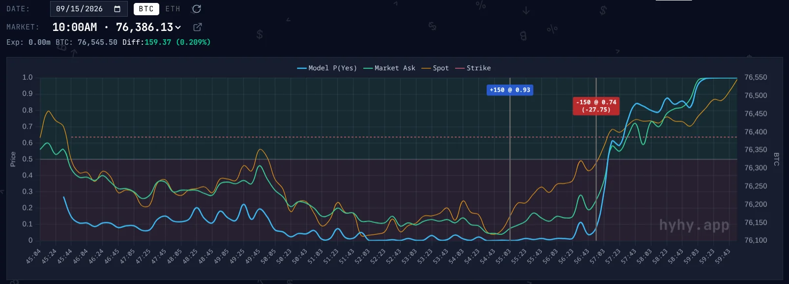Click the 57:03 time axis label
The width and height of the screenshot is (789, 284).
coord(598,256)
